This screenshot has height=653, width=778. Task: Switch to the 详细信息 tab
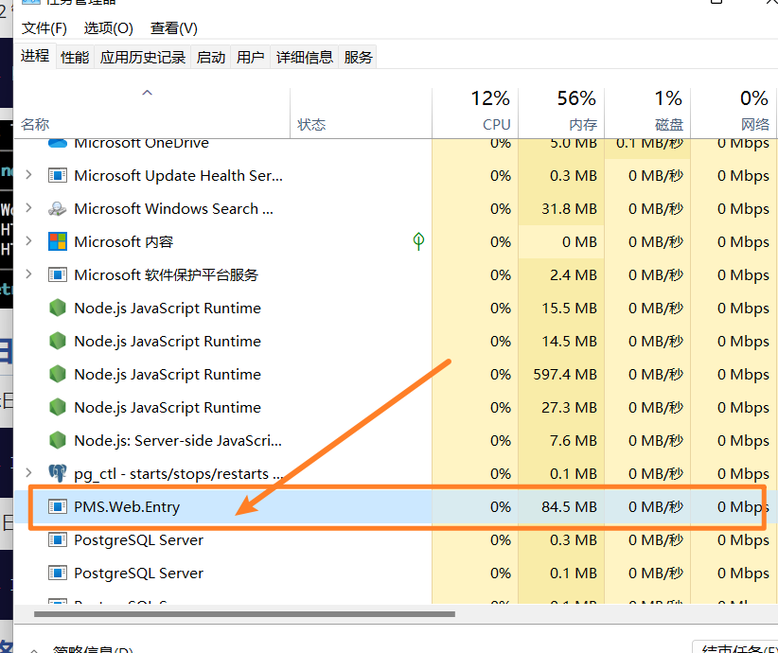305,57
